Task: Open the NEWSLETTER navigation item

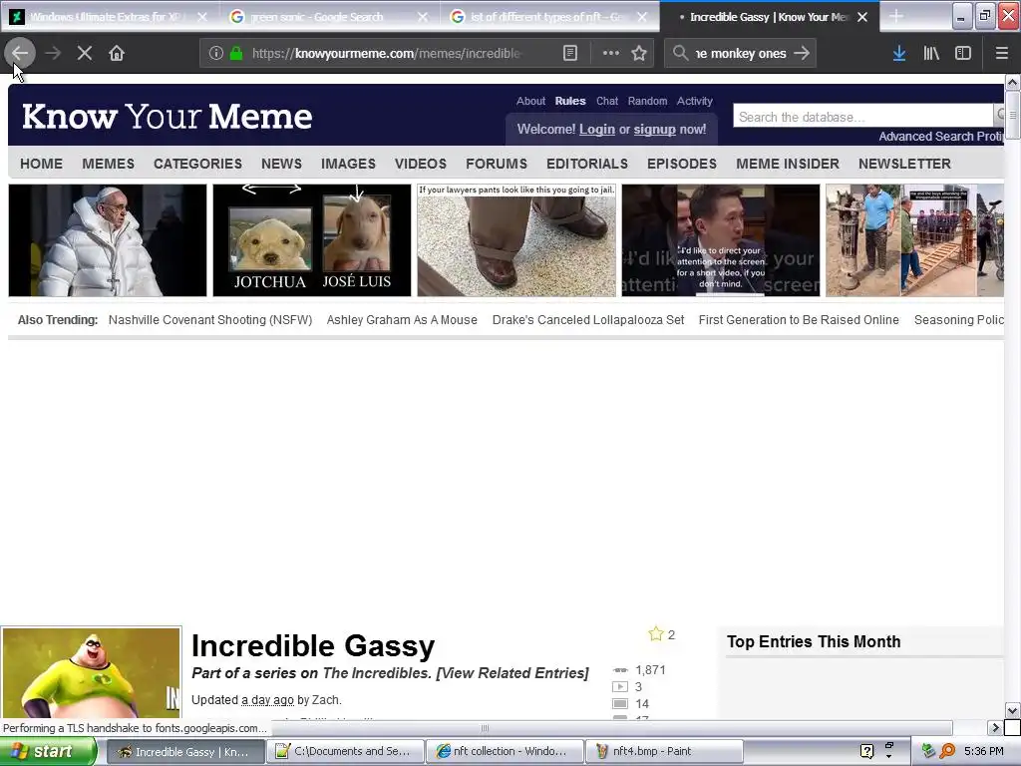Action: tap(904, 164)
